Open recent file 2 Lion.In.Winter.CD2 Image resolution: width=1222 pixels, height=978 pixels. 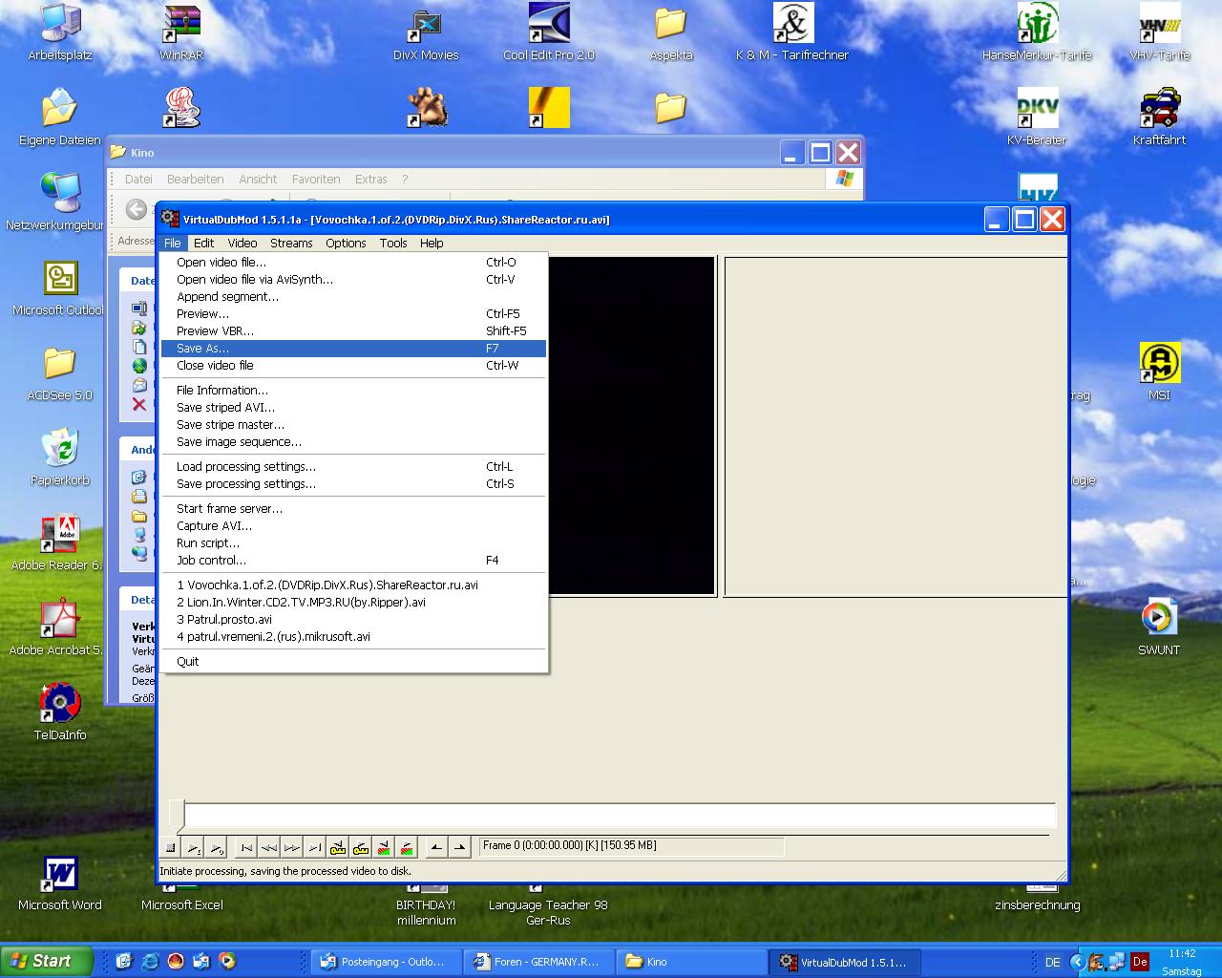click(x=353, y=603)
